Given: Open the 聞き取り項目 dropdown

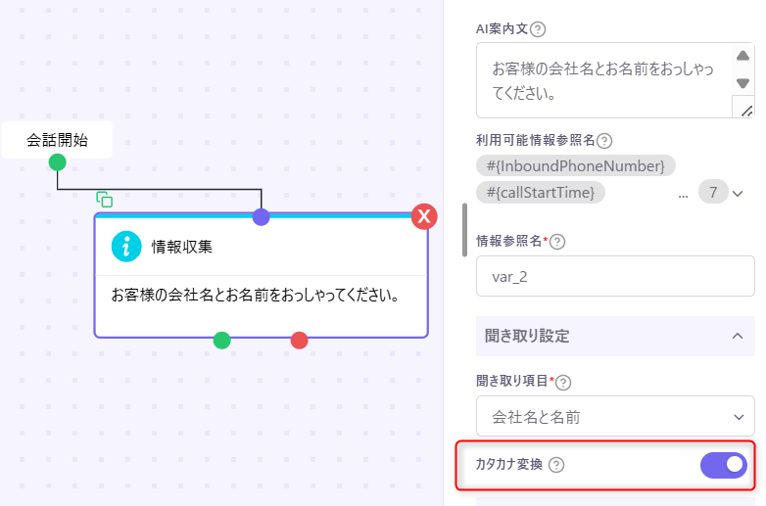Looking at the screenshot, I should tap(615, 417).
